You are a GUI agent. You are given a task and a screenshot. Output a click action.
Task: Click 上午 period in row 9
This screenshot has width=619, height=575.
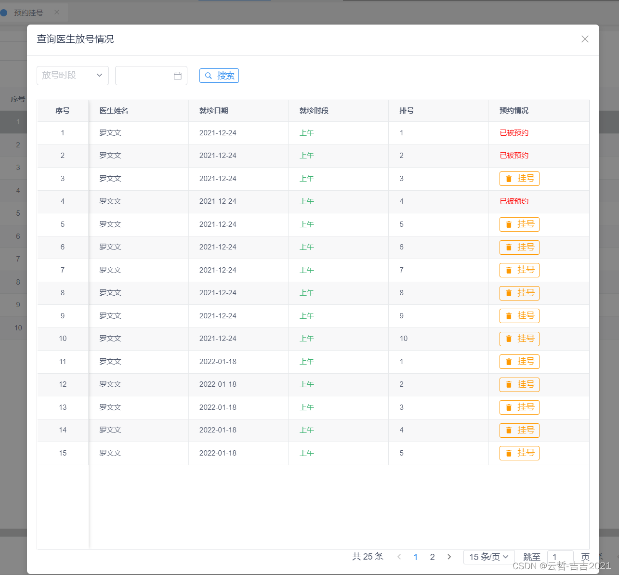tap(307, 316)
